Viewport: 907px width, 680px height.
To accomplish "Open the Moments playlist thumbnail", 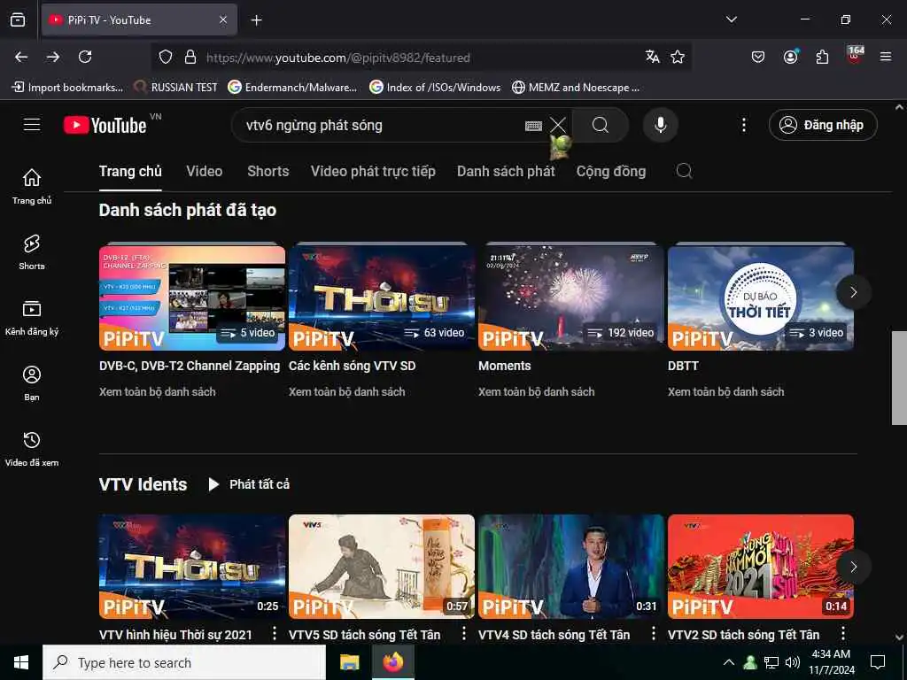I will pyautogui.click(x=571, y=297).
